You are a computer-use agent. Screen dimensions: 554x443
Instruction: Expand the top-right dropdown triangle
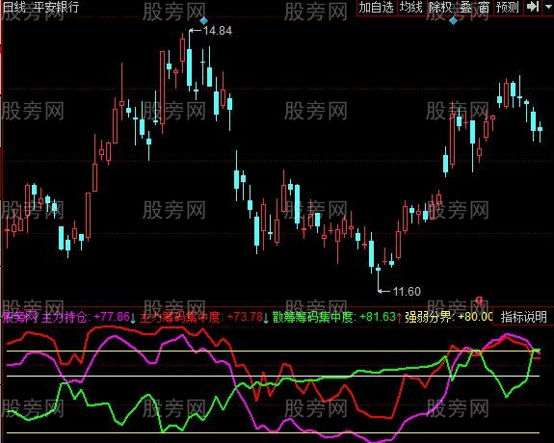[x=547, y=7]
